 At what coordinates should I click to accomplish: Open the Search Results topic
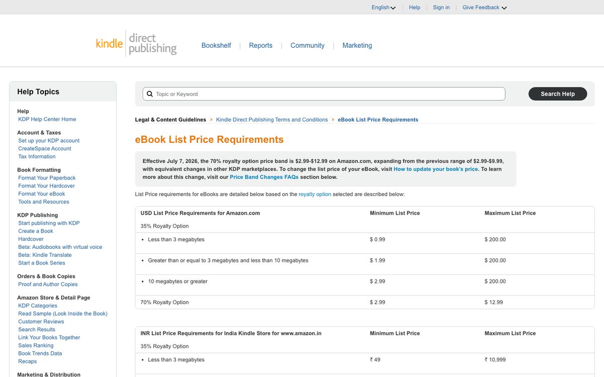pos(37,330)
